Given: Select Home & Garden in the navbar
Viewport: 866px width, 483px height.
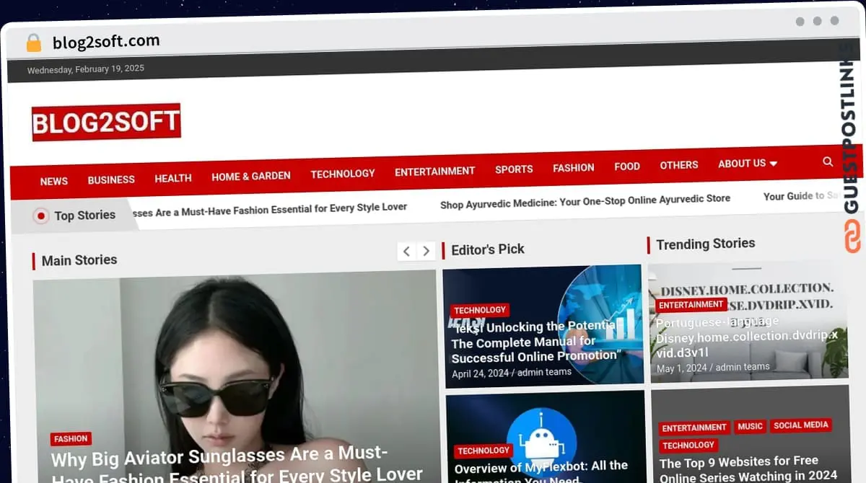Looking at the screenshot, I should [x=251, y=176].
